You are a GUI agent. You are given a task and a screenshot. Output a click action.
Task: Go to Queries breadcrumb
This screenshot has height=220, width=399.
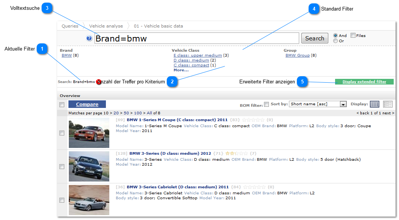[70, 26]
